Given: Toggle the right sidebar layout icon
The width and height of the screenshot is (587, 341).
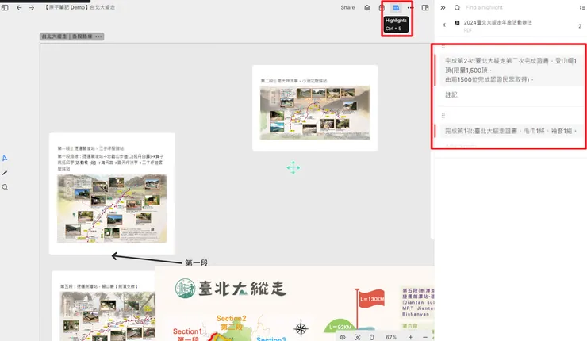Looking at the screenshot, I should pos(425,7).
